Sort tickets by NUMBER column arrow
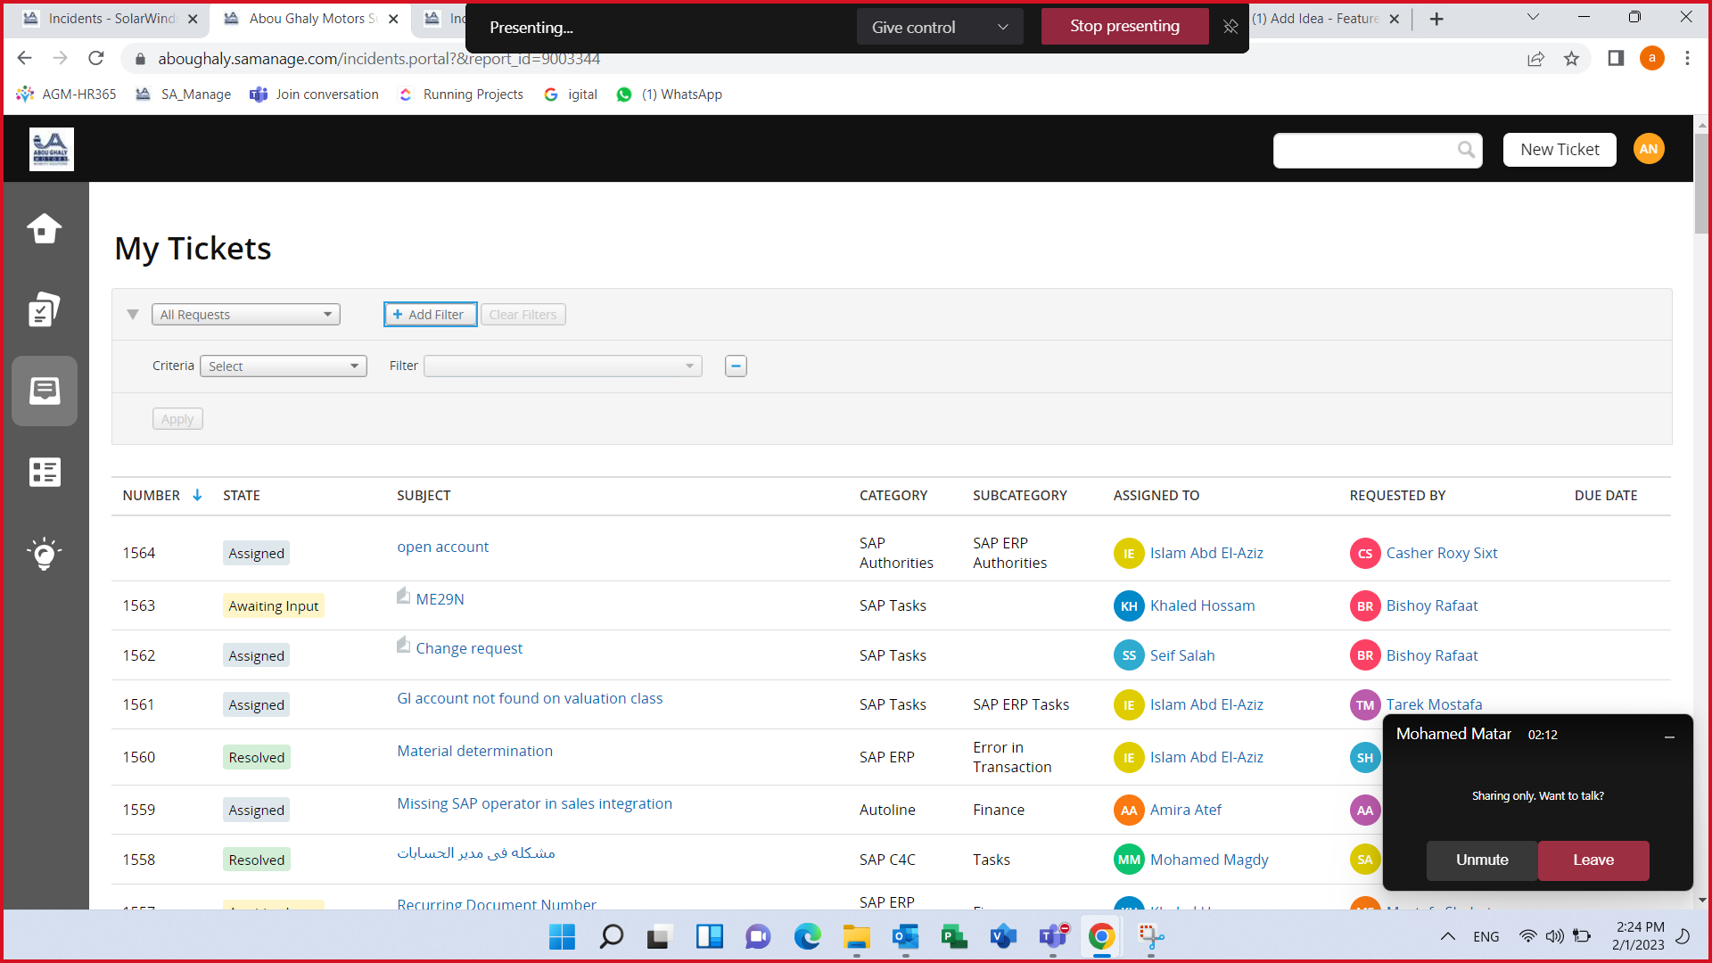 (x=197, y=496)
